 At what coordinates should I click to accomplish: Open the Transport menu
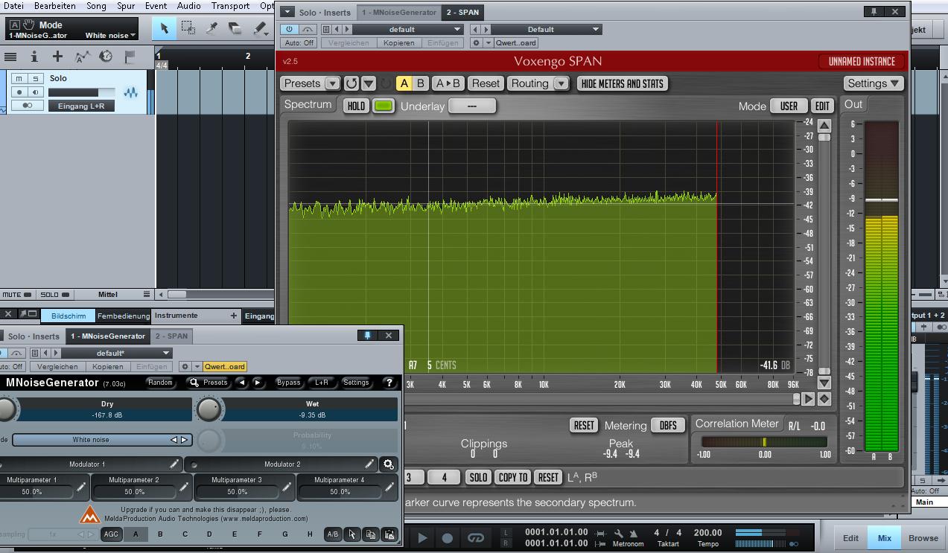click(230, 6)
